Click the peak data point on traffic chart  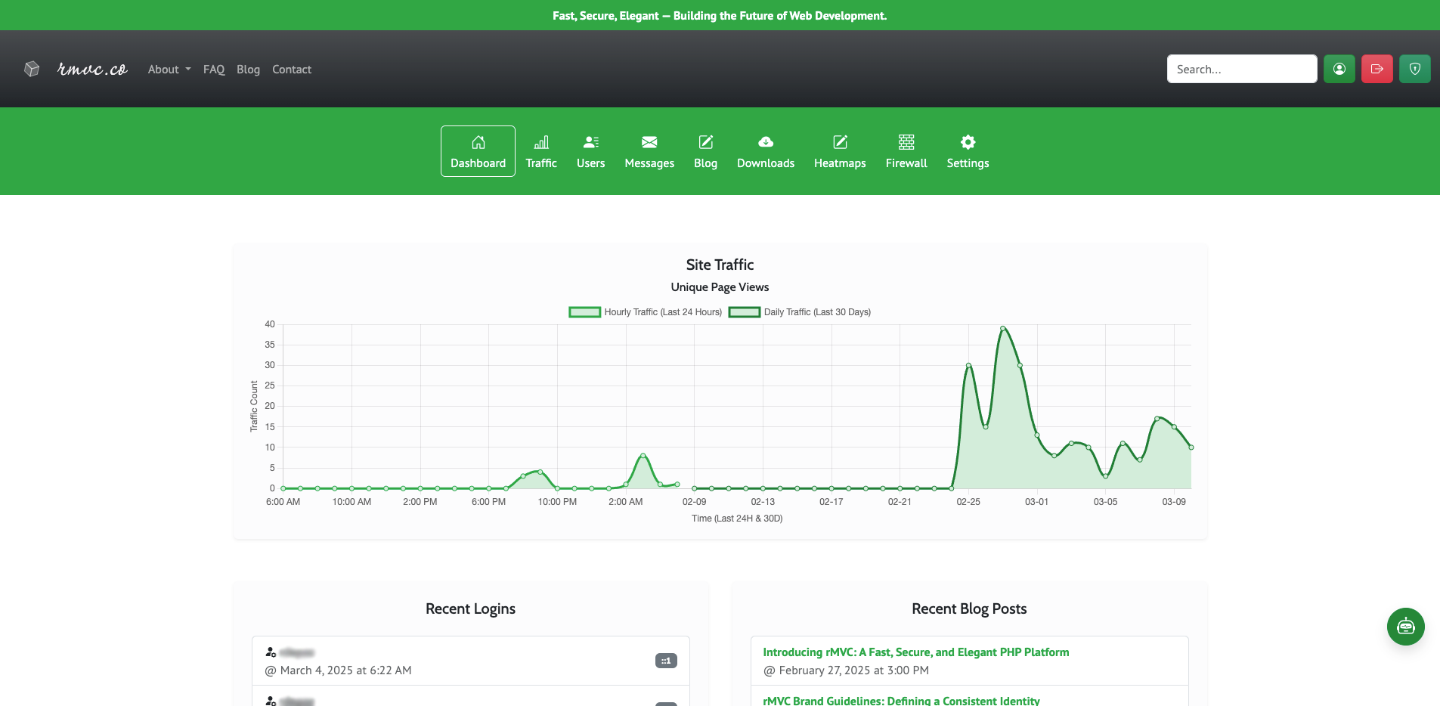[x=1002, y=328]
